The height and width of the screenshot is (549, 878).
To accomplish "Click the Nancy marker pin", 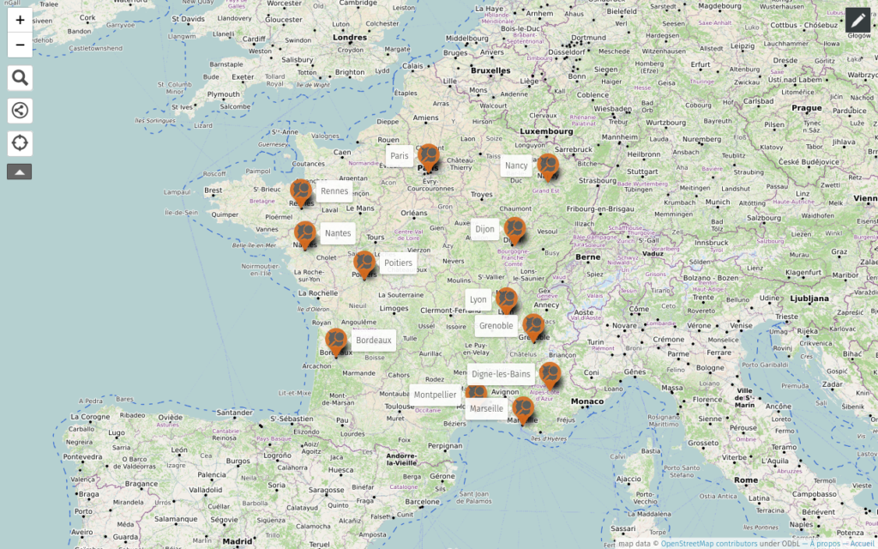I will click(547, 167).
